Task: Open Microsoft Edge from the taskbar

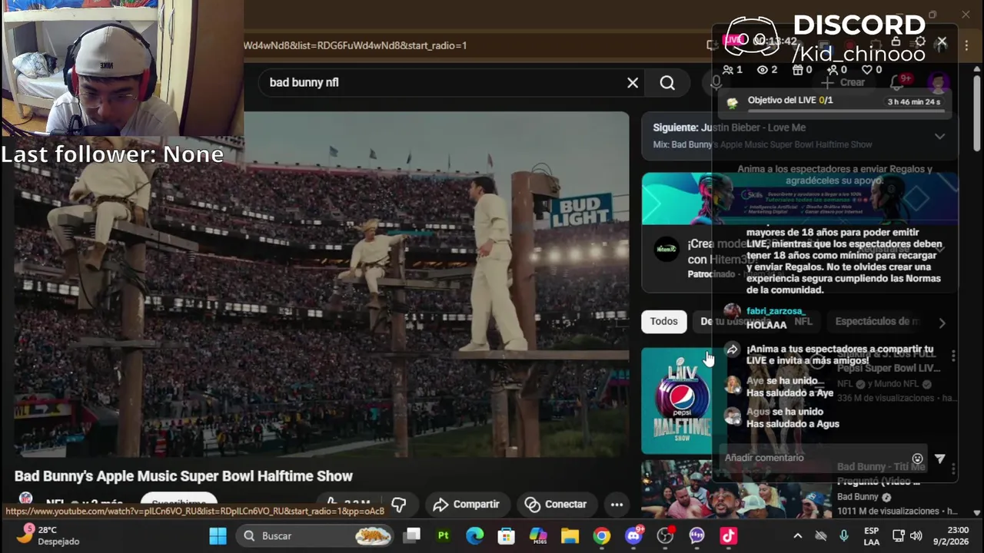Action: [x=475, y=536]
